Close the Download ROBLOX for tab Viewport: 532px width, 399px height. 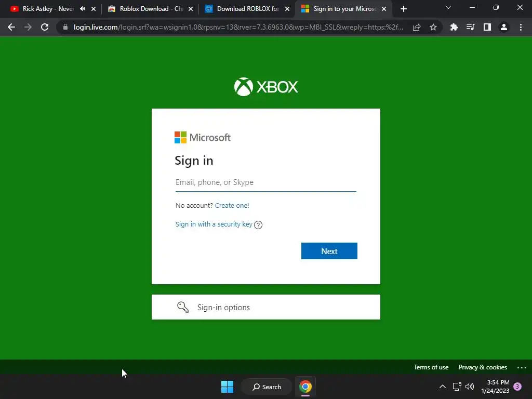coord(287,9)
